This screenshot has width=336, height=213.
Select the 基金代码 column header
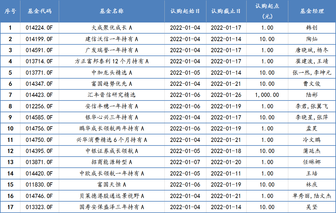(x=40, y=11)
